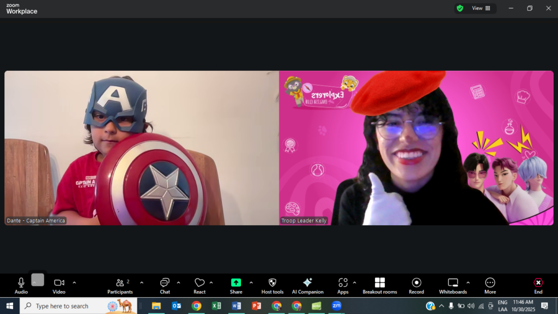Open Breakout rooms

click(380, 283)
